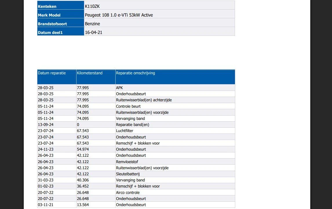
Task: Click the Remvloeistof entry
Action: coord(127,162)
